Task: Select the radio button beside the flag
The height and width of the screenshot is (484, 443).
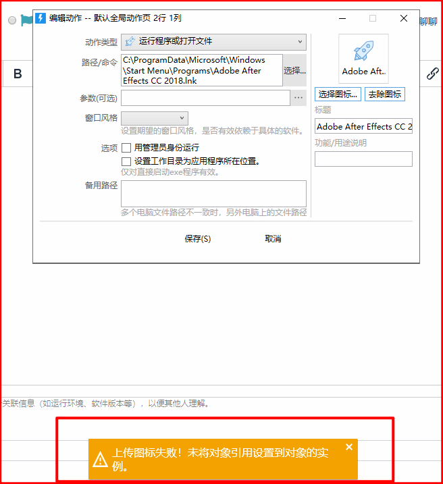Action: coord(12,20)
